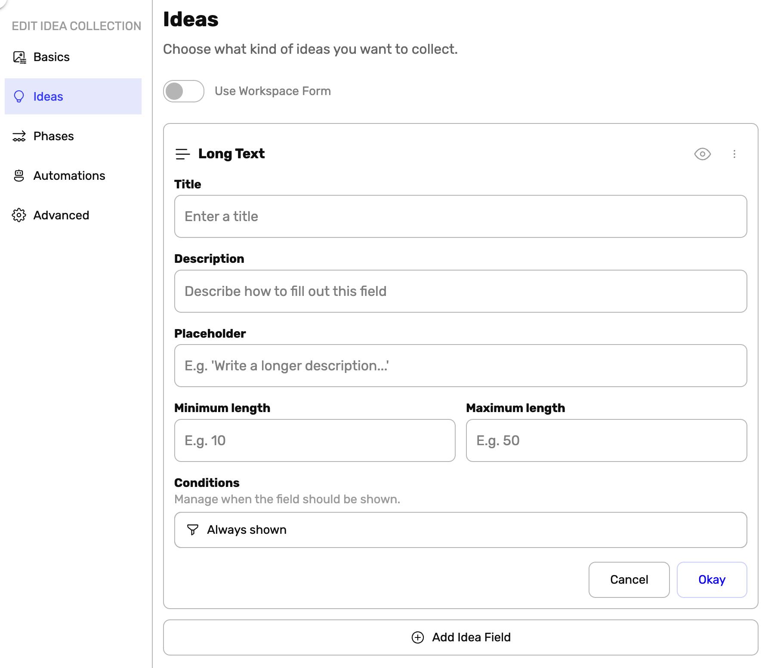765x668 pixels.
Task: Click the plus circle icon for adding field
Action: [417, 637]
